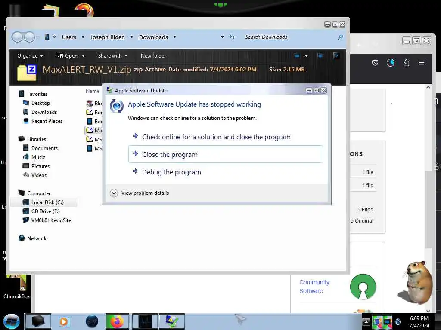Click the green open-source keyhole logo

tap(363, 287)
